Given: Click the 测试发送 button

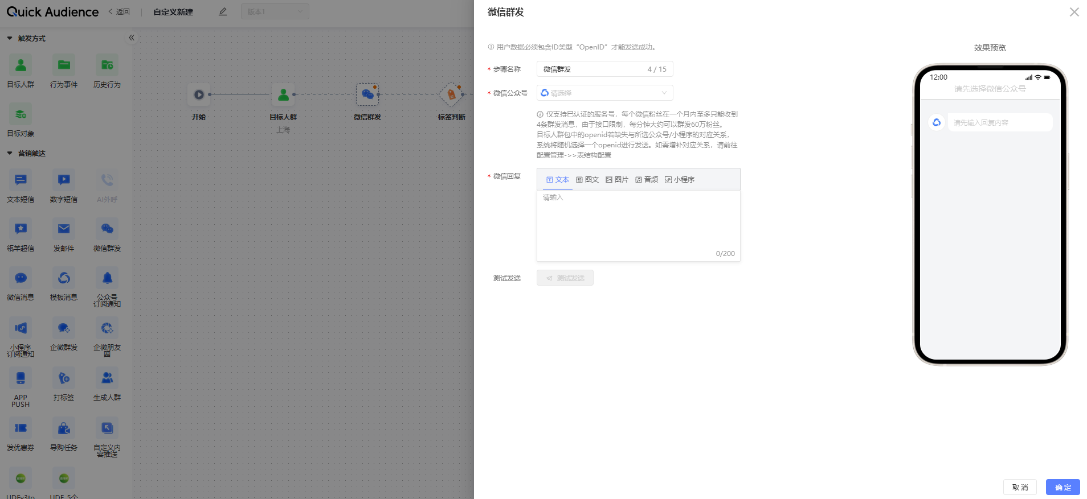Looking at the screenshot, I should [x=565, y=278].
